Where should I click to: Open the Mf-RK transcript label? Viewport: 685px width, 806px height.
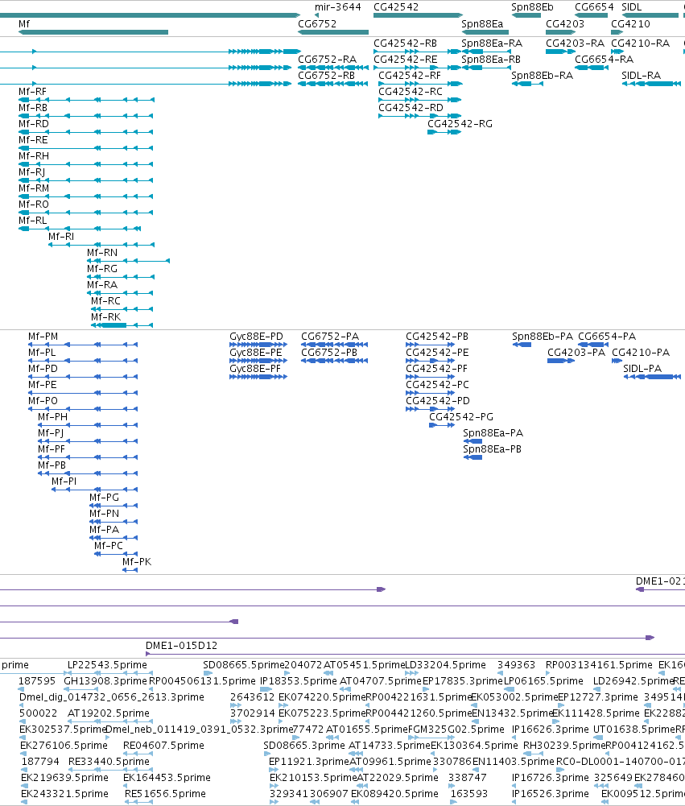tap(106, 317)
